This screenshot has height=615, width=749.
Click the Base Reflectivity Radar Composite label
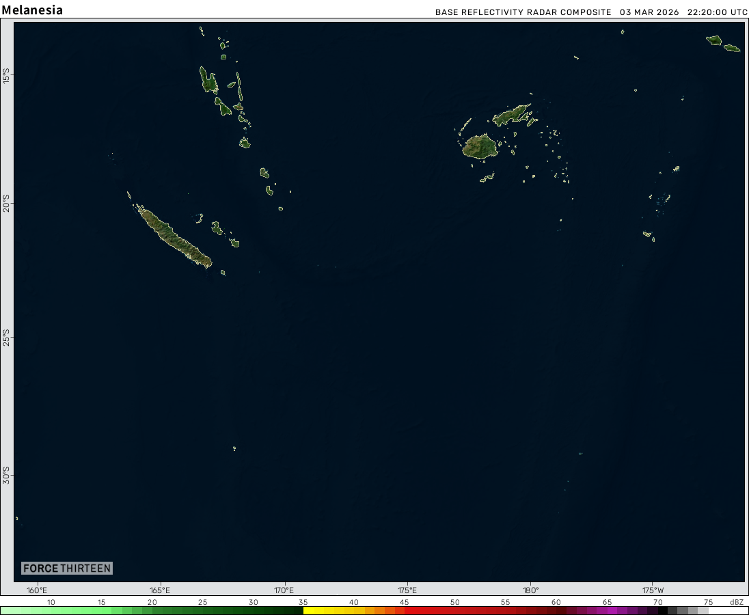click(x=523, y=12)
